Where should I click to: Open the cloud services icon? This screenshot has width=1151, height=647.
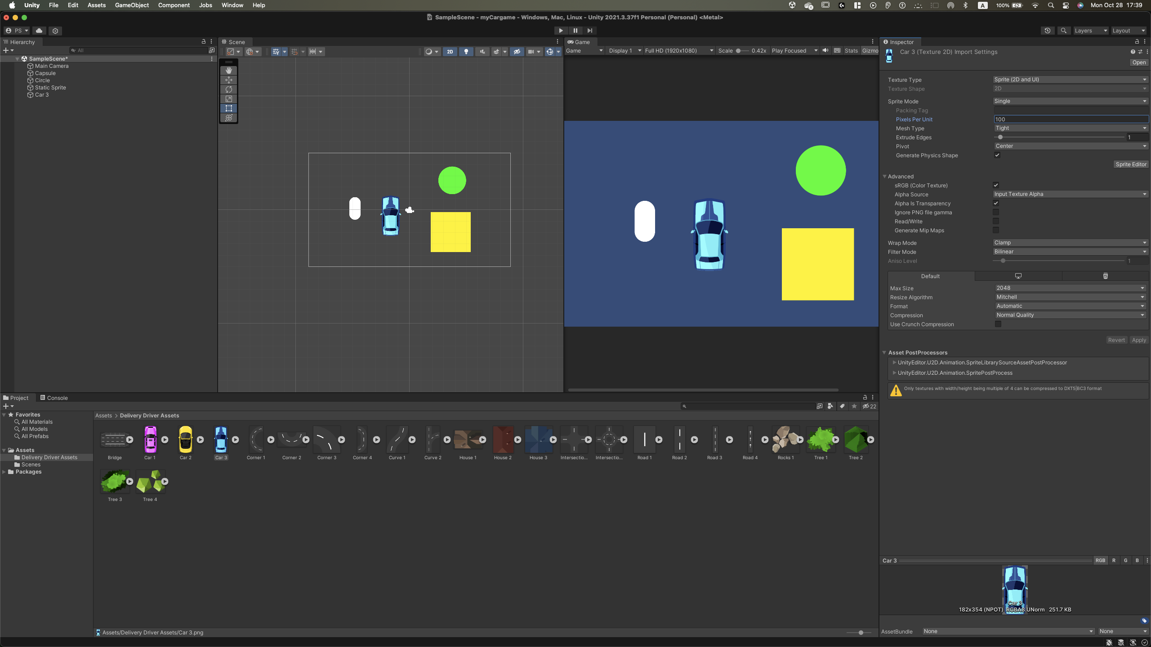[x=39, y=31]
